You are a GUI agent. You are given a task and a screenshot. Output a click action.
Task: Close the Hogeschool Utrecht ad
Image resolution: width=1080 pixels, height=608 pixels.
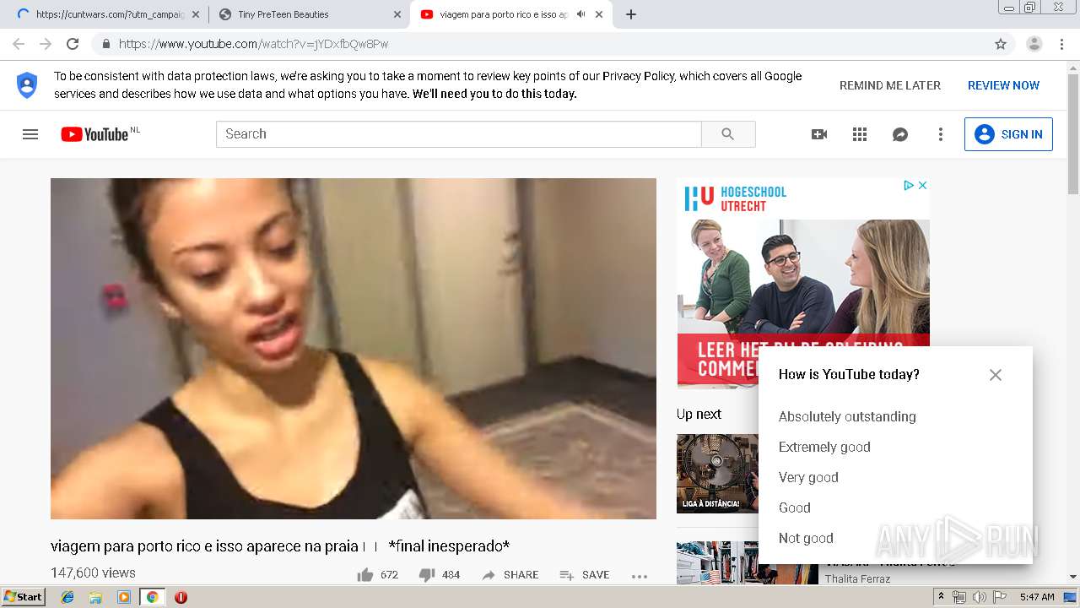[923, 185]
